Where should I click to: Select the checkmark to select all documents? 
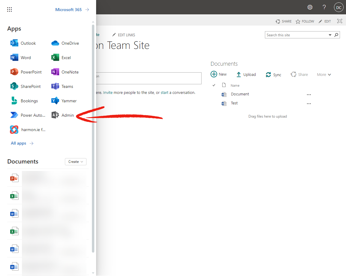tap(214, 85)
